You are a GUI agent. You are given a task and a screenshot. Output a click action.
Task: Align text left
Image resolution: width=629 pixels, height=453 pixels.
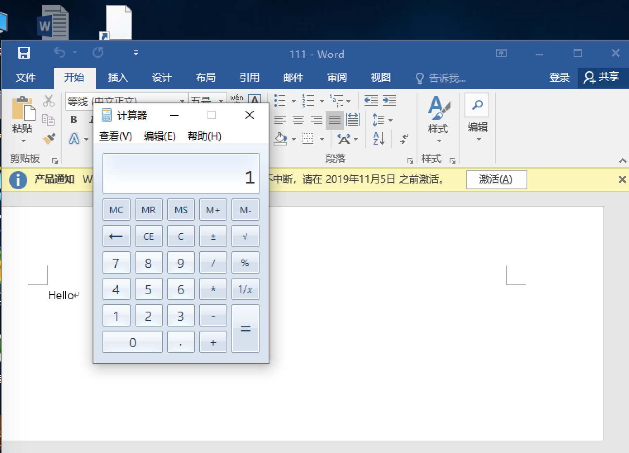point(280,120)
